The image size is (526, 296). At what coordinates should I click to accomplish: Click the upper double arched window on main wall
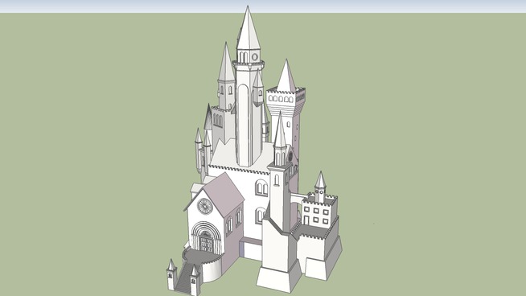[261, 188]
